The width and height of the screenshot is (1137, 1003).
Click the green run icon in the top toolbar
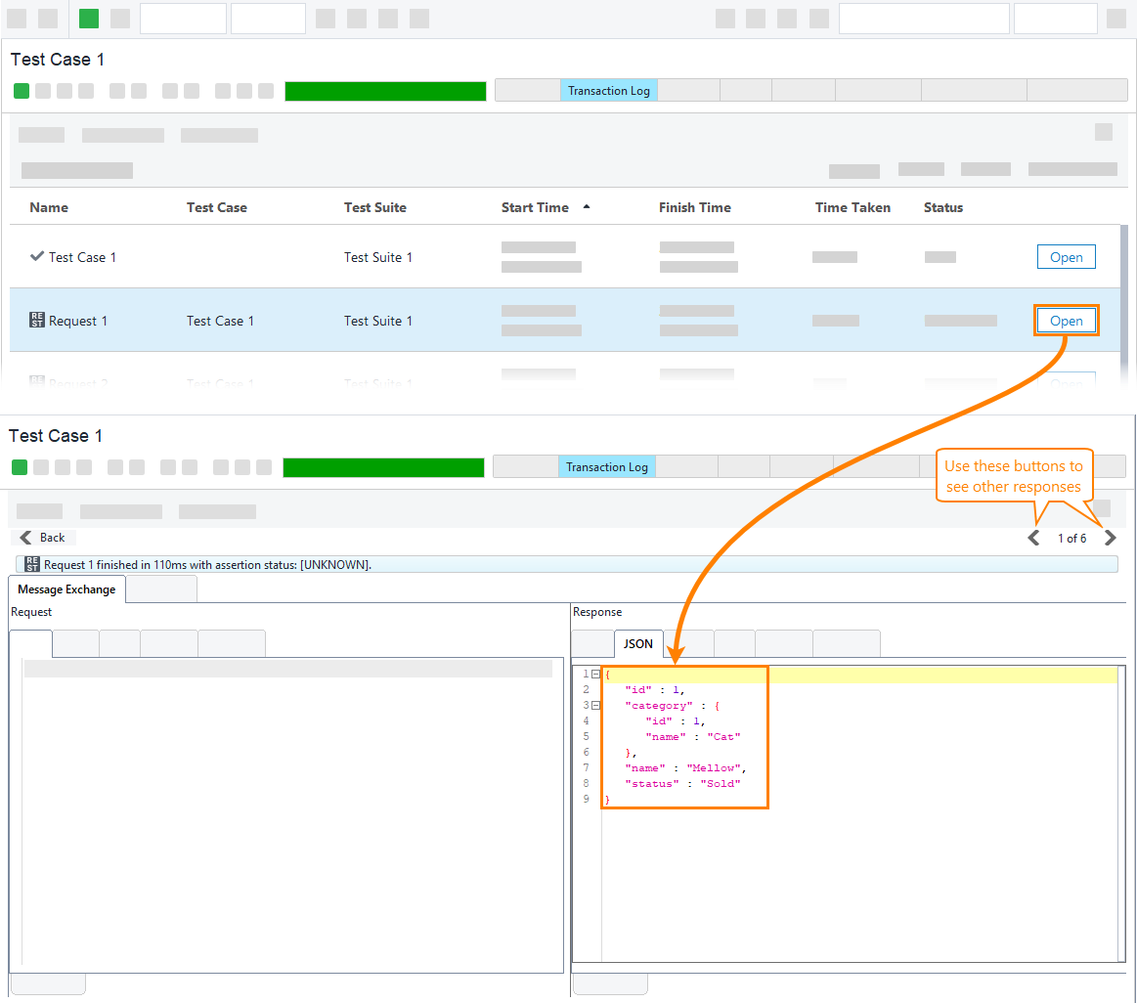[x=88, y=18]
